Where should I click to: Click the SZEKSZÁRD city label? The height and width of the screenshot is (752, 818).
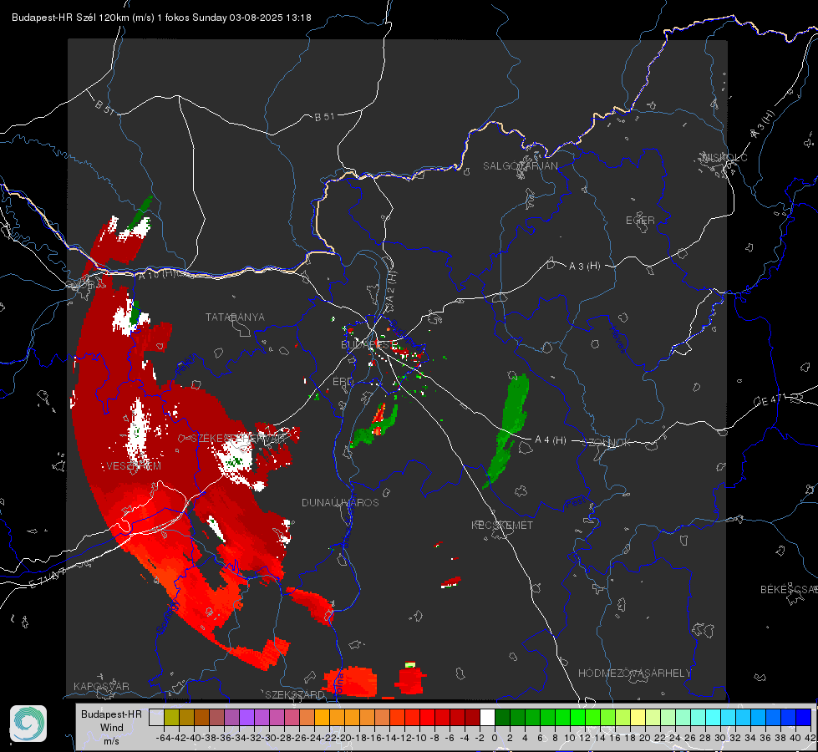295,694
